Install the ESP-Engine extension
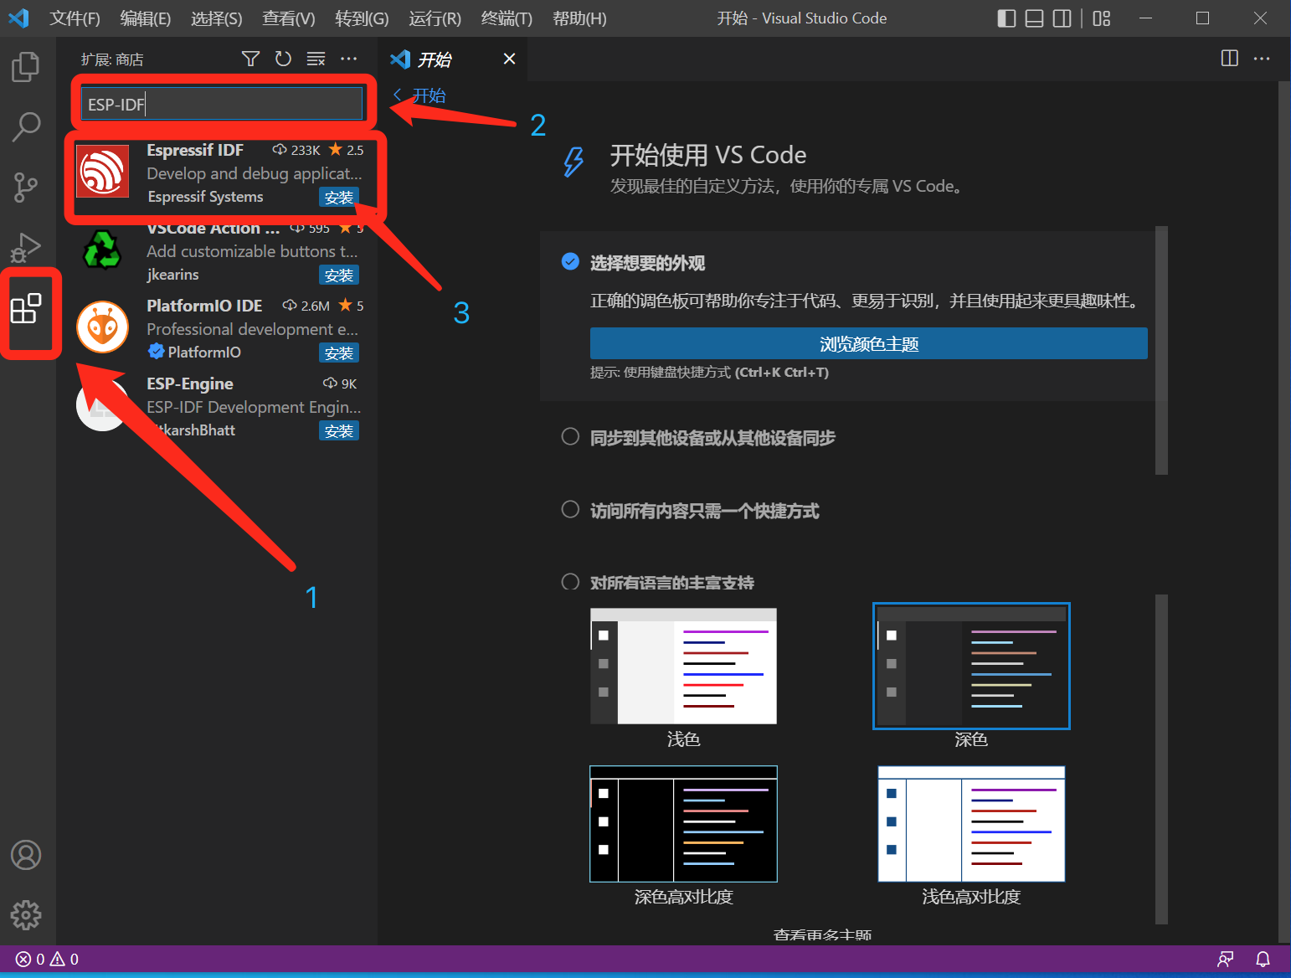Viewport: 1291px width, 978px height. [x=339, y=430]
